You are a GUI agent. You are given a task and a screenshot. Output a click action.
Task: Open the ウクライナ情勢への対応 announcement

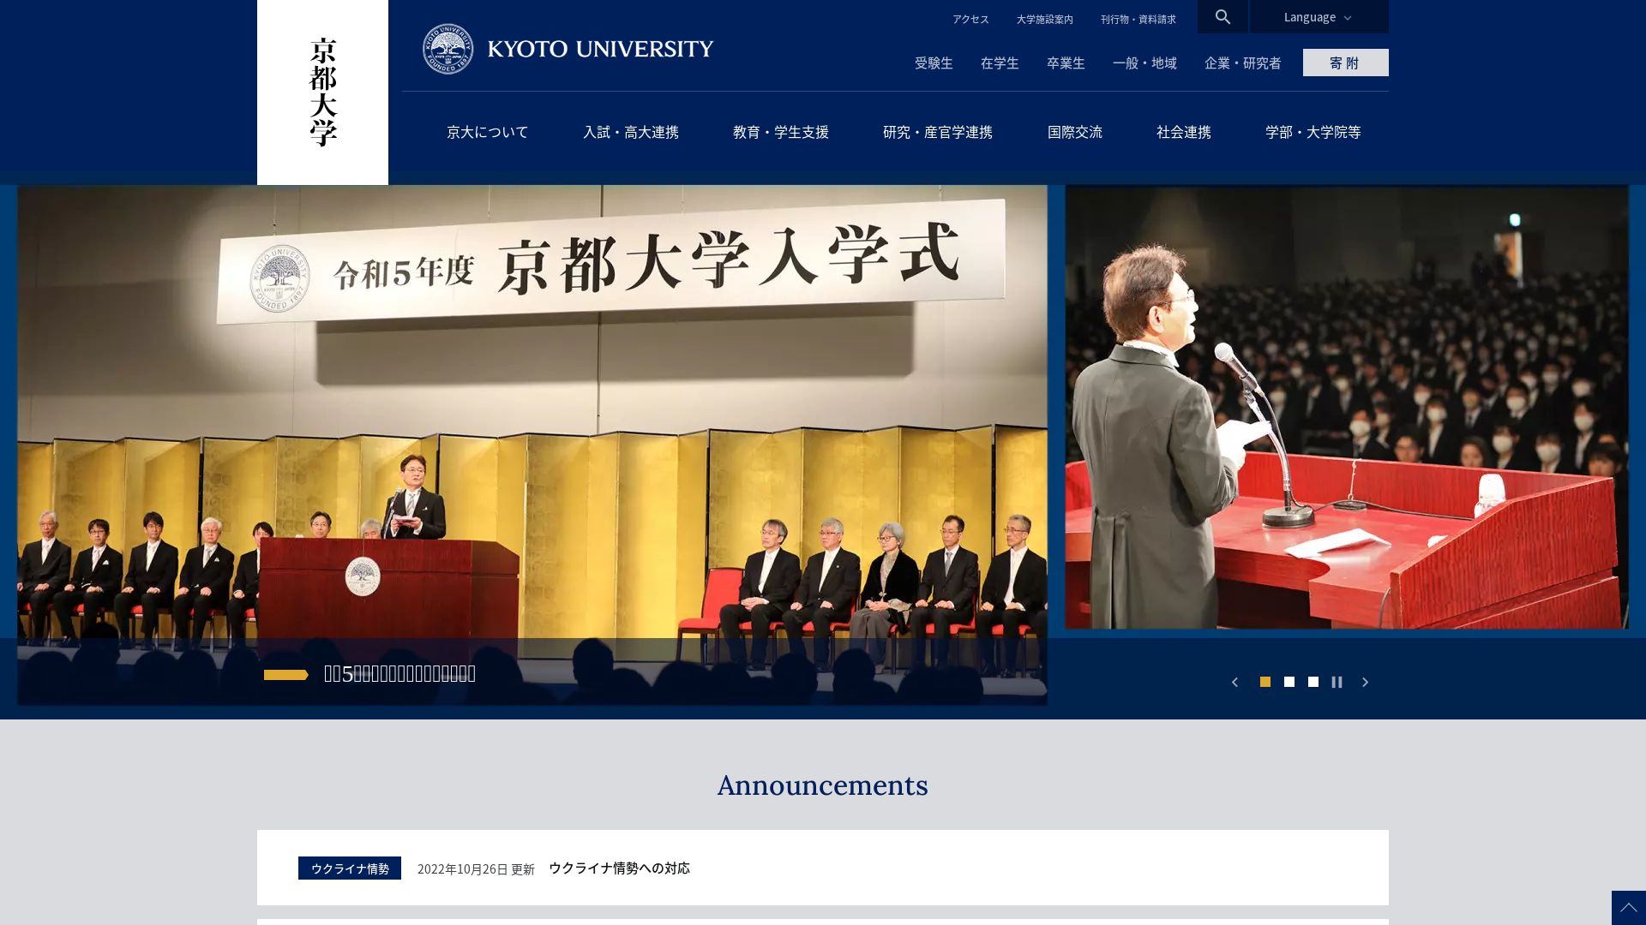point(619,868)
